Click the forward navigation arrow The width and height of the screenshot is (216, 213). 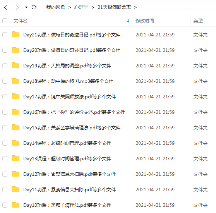point(17,7)
